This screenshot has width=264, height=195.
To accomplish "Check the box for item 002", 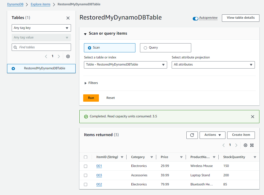I will tap(85, 184).
